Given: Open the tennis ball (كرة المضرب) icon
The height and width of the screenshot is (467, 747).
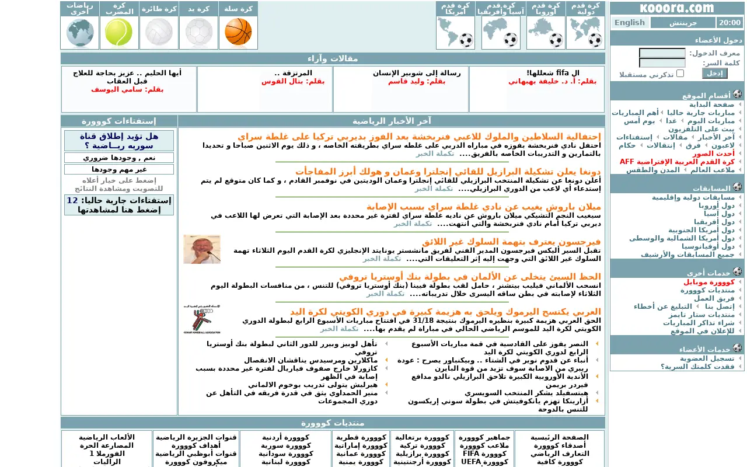Looking at the screenshot, I should [x=119, y=32].
